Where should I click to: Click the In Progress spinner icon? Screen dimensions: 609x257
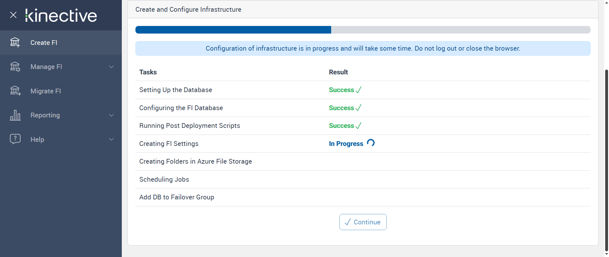pos(371,143)
